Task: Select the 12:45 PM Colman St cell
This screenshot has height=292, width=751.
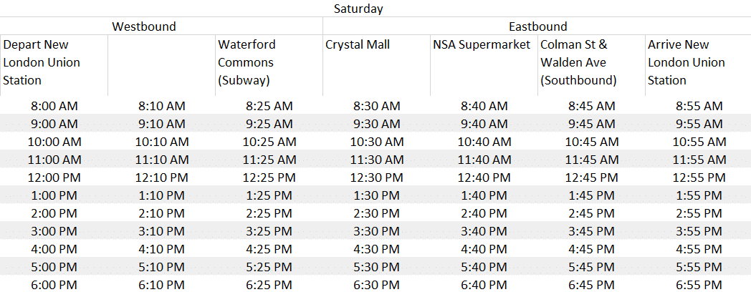Action: tap(591, 177)
